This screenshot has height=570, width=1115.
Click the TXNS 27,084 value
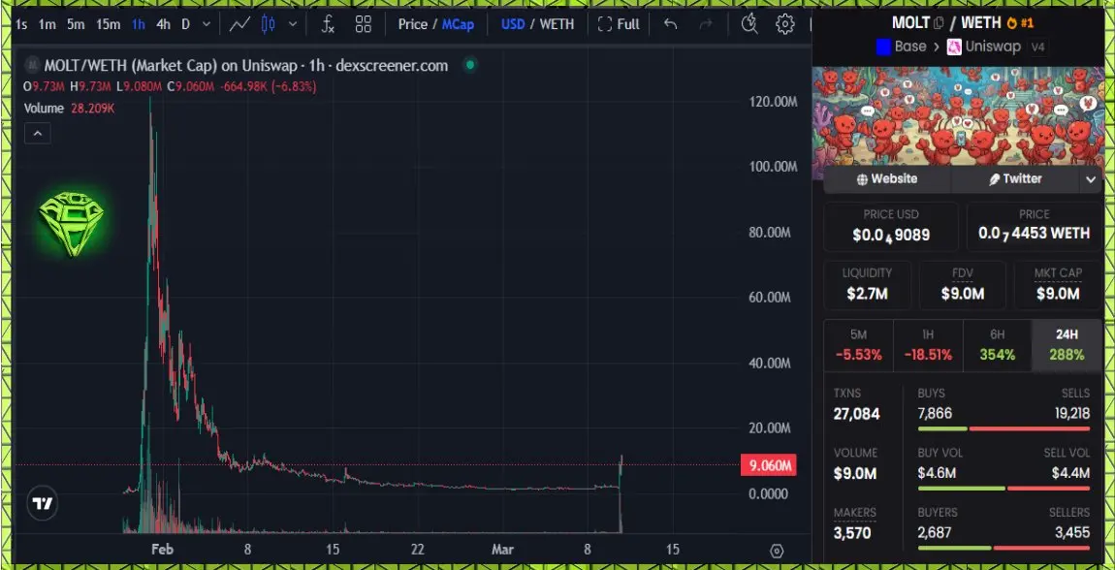(x=856, y=414)
